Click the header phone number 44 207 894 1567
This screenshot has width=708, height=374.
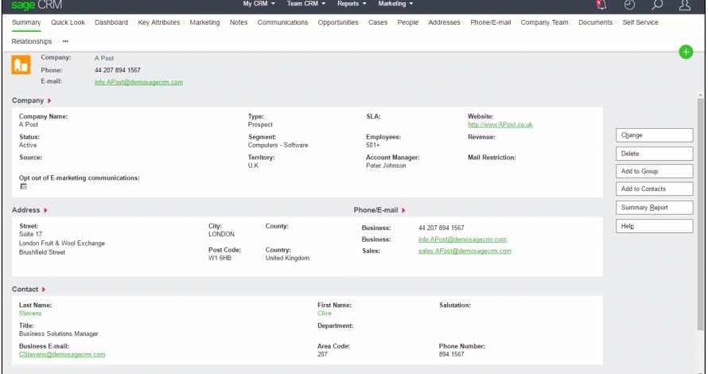pyautogui.click(x=118, y=70)
